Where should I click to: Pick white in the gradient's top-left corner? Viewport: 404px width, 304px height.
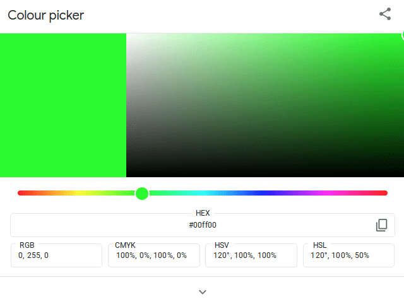[128, 35]
